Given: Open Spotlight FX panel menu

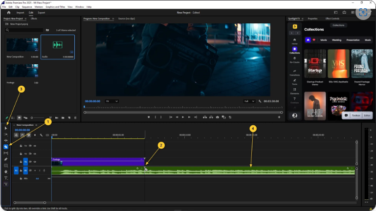Looking at the screenshot, I should point(302,19).
